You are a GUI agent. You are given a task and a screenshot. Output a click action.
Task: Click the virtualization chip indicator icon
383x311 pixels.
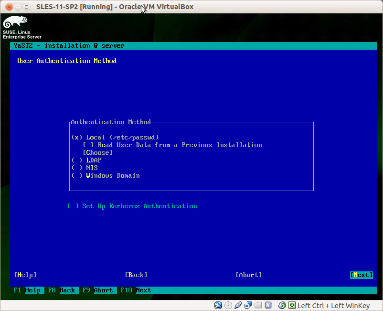click(268, 305)
